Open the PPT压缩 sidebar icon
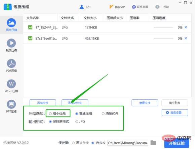The height and width of the screenshot is (149, 195). (x=11, y=104)
